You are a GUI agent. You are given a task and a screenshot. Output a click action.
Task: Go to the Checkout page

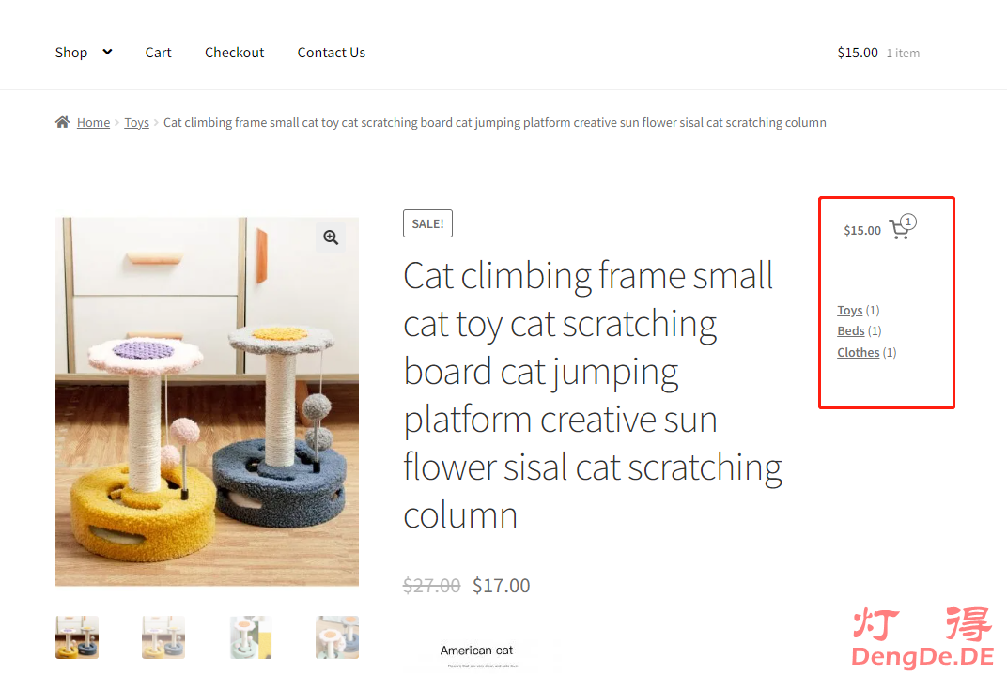click(x=235, y=53)
